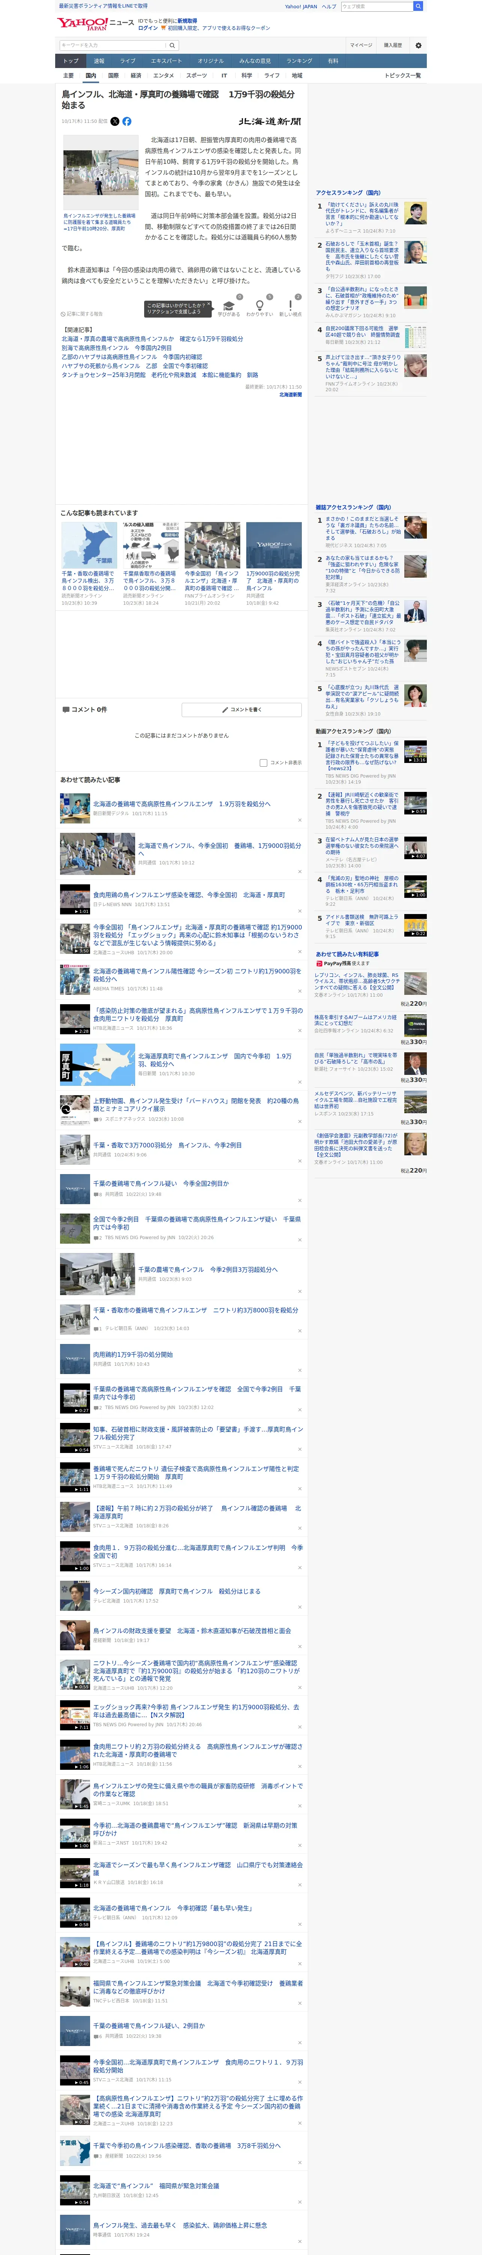Select the 有料 navigation tab
This screenshot has width=482, height=2255.
(x=333, y=61)
